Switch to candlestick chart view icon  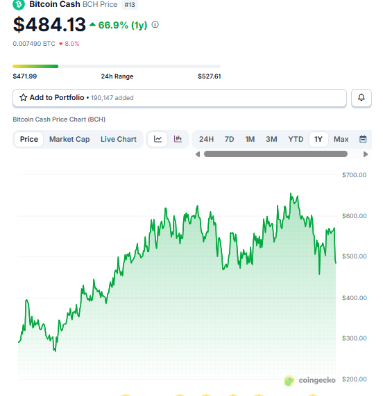(x=178, y=139)
